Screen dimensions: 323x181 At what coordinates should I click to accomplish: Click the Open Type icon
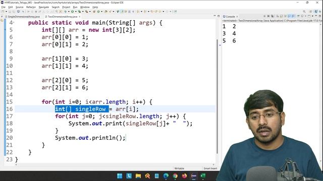point(106,12)
